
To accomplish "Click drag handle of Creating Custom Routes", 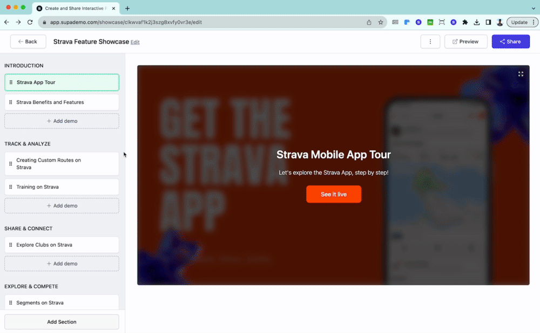I will 11,164.
